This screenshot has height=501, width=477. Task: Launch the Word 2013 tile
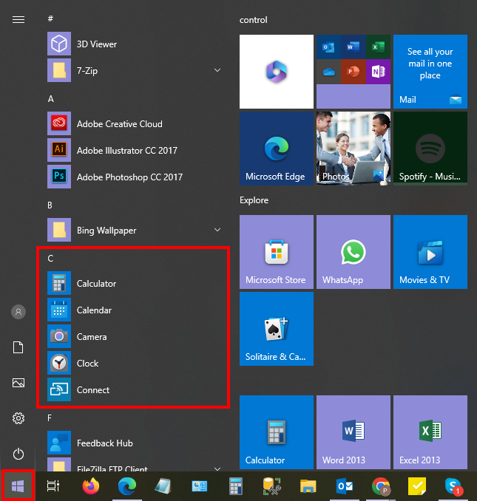(353, 432)
